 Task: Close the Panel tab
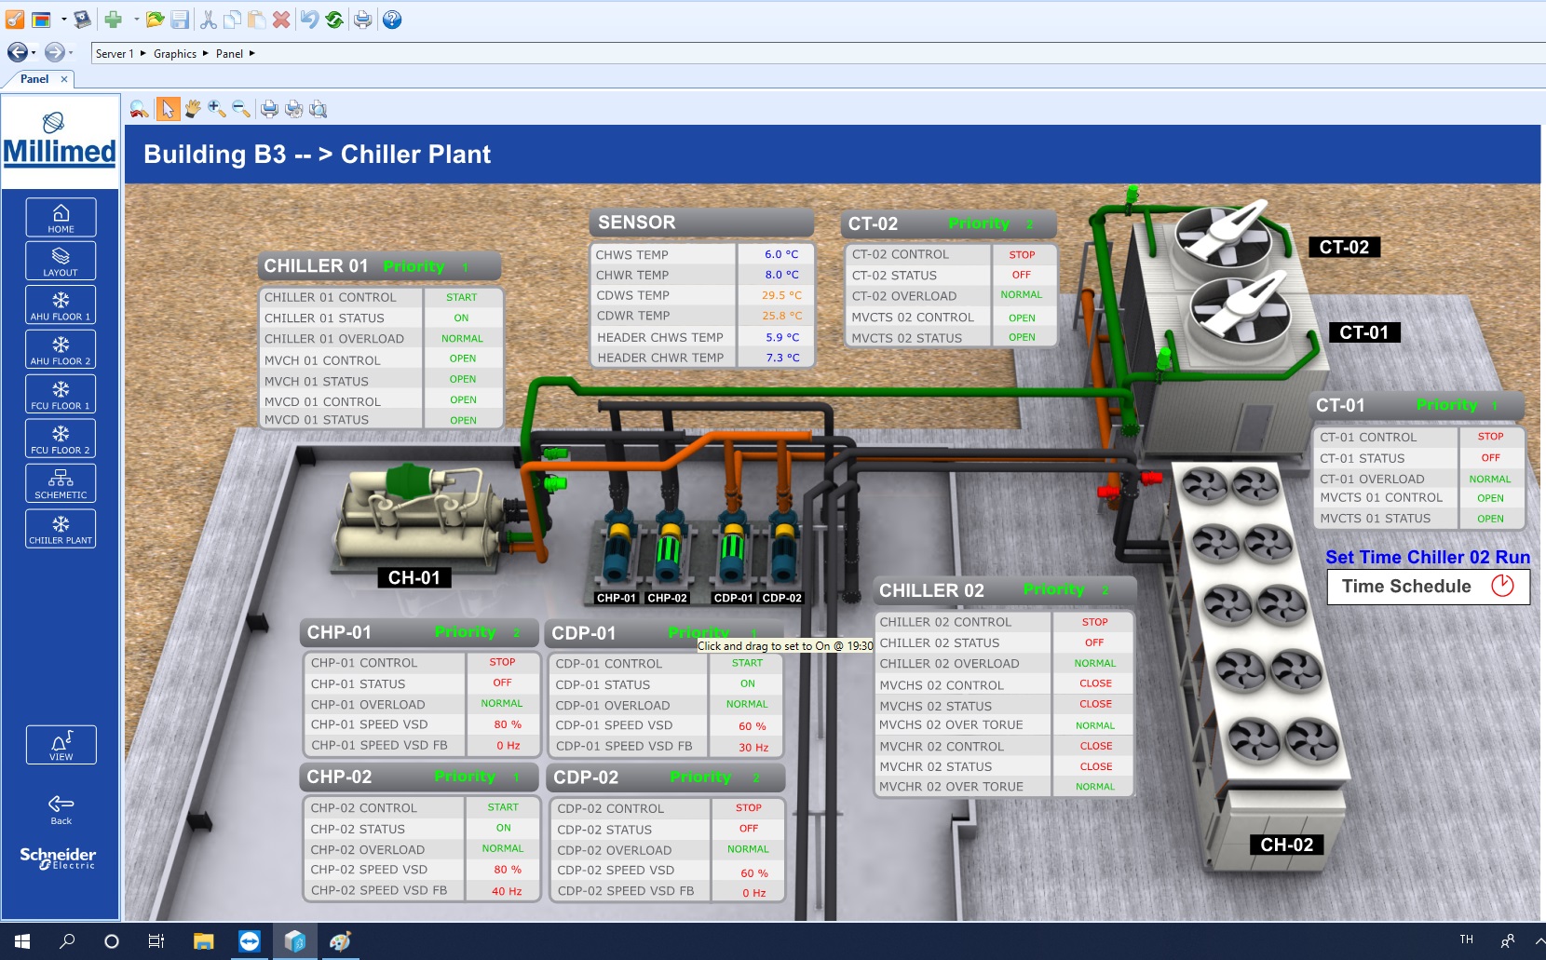pyautogui.click(x=64, y=79)
